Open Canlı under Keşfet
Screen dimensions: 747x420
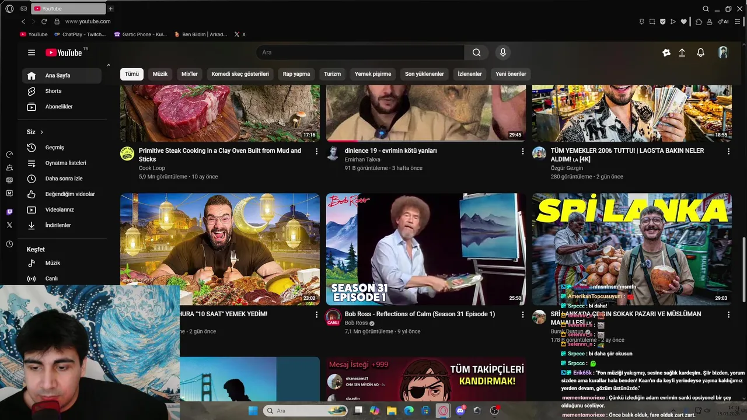(62, 278)
